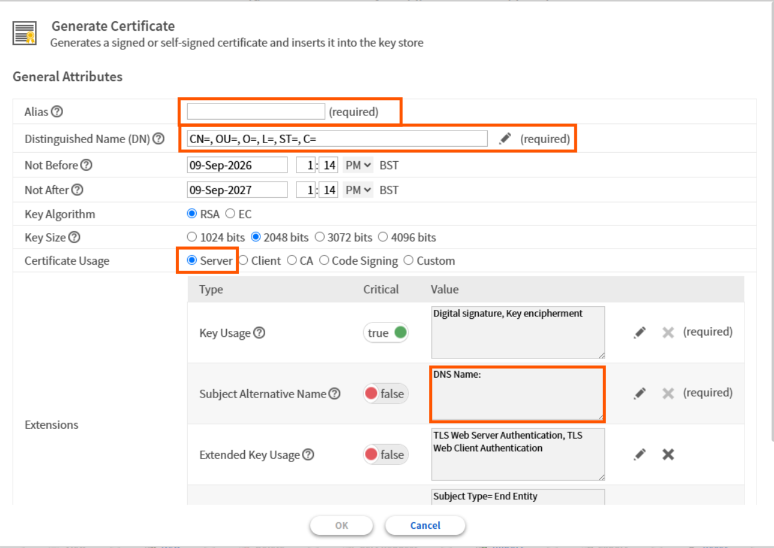Click the help icon beside Key Usage
Viewport: 774px width, 548px height.
click(259, 333)
